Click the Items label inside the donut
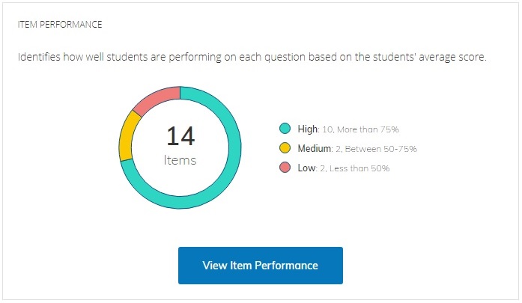522x303 pixels. click(180, 160)
